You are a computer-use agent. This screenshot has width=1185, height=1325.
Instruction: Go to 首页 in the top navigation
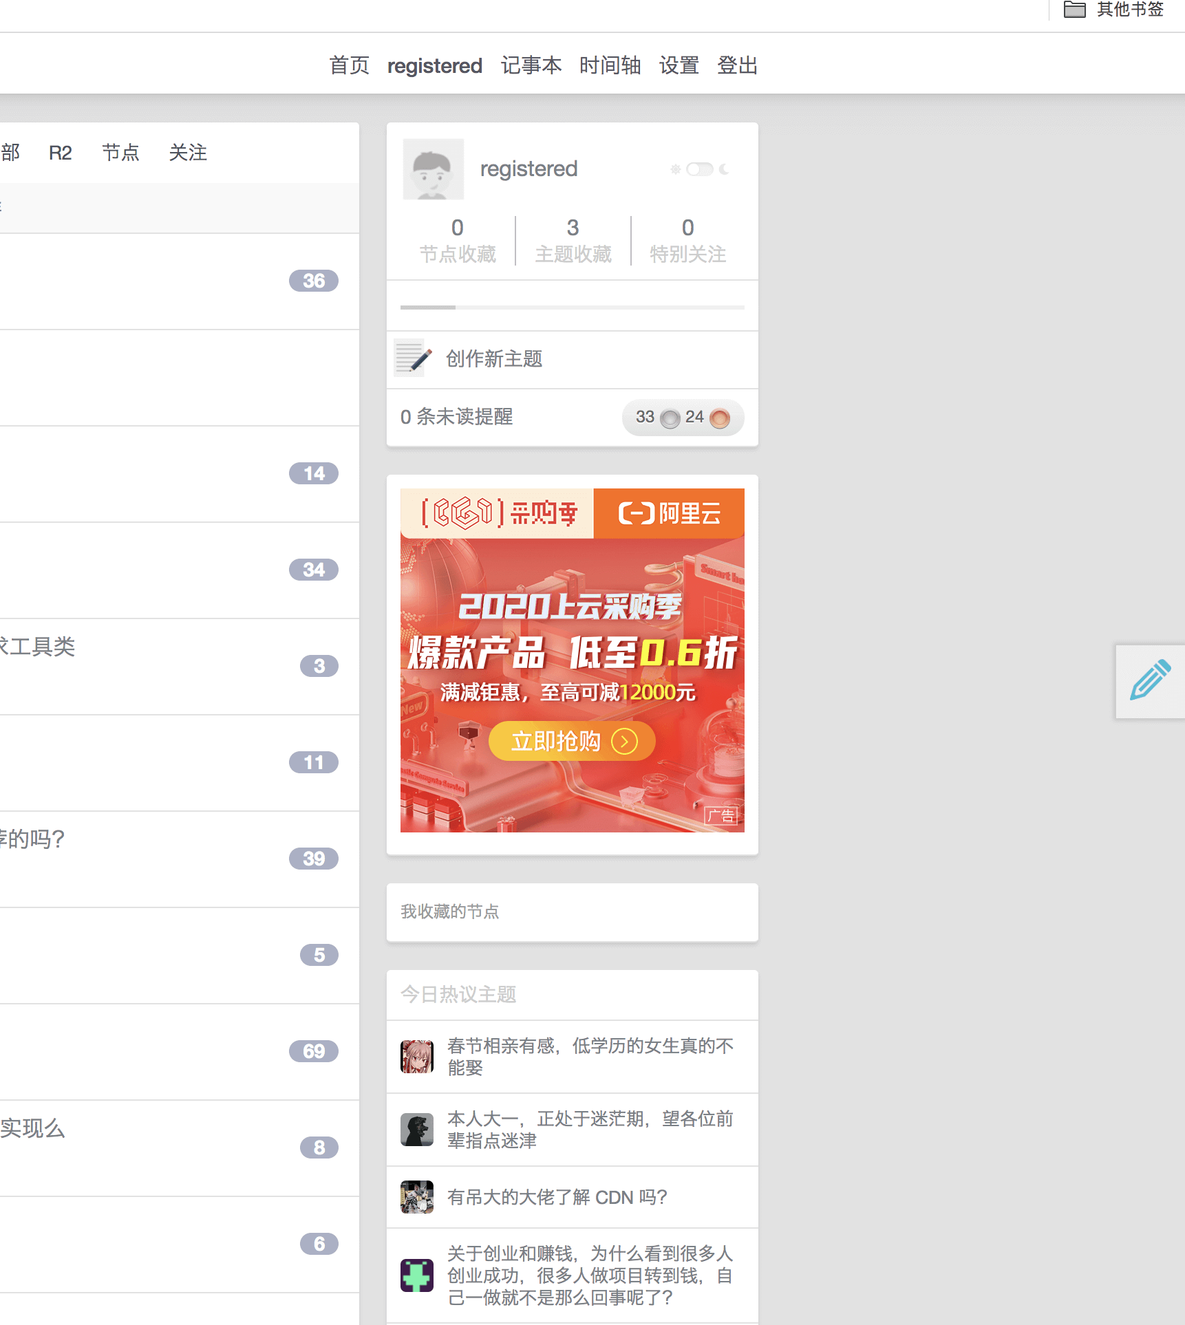coord(349,65)
